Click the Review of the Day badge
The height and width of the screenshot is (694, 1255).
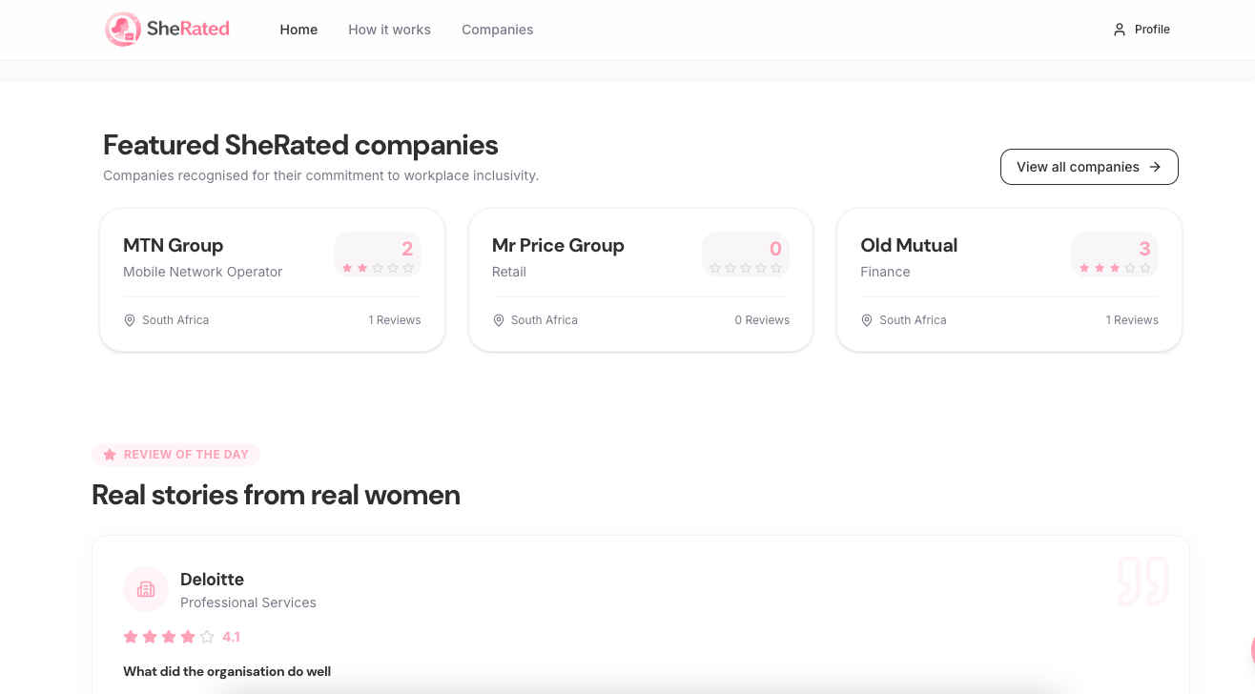pos(175,455)
